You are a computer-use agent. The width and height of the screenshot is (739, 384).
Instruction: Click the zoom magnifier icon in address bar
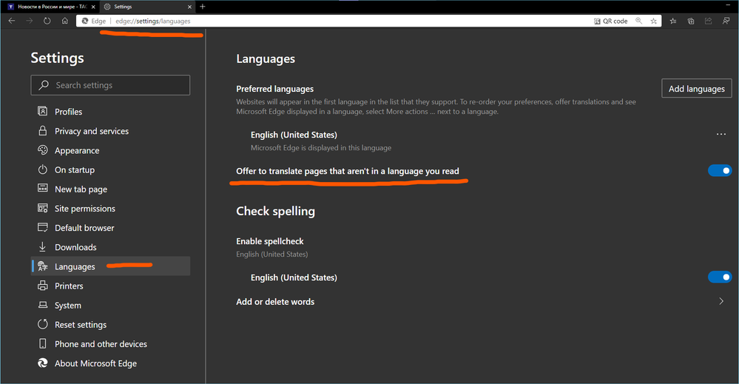(x=638, y=21)
